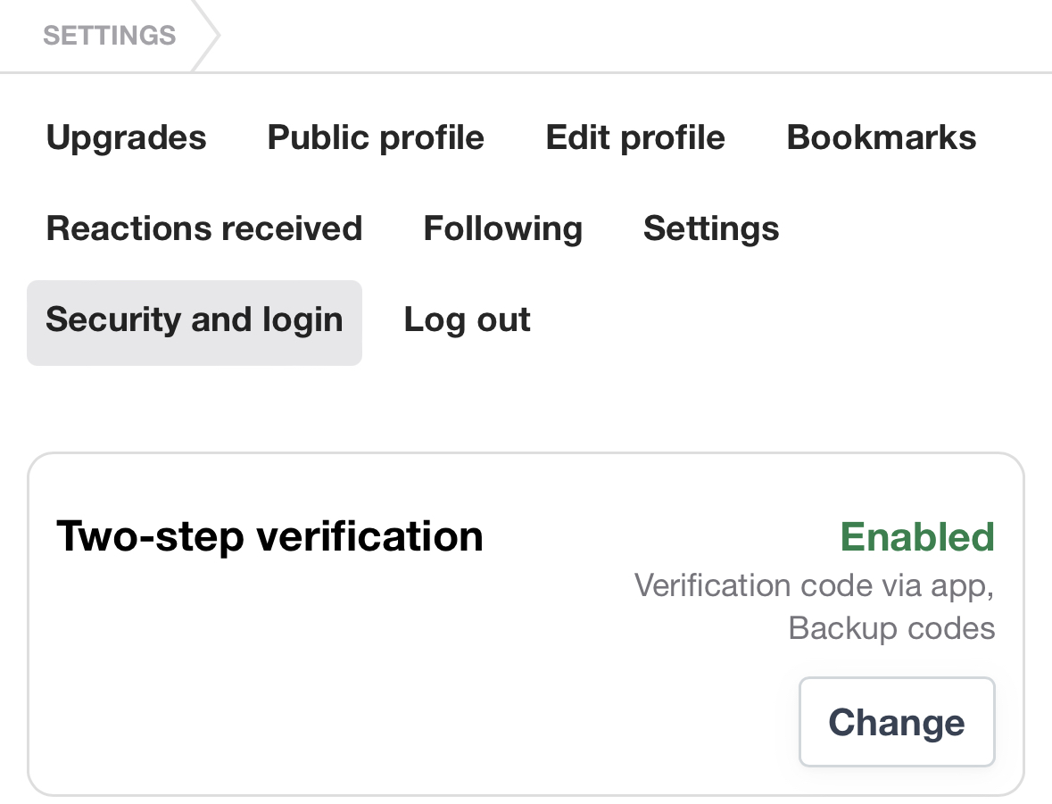Open the Settings tab in the navigation
1052x804 pixels.
tap(711, 228)
